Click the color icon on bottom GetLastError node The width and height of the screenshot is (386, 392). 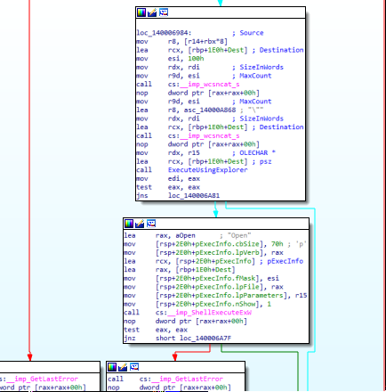112,367
